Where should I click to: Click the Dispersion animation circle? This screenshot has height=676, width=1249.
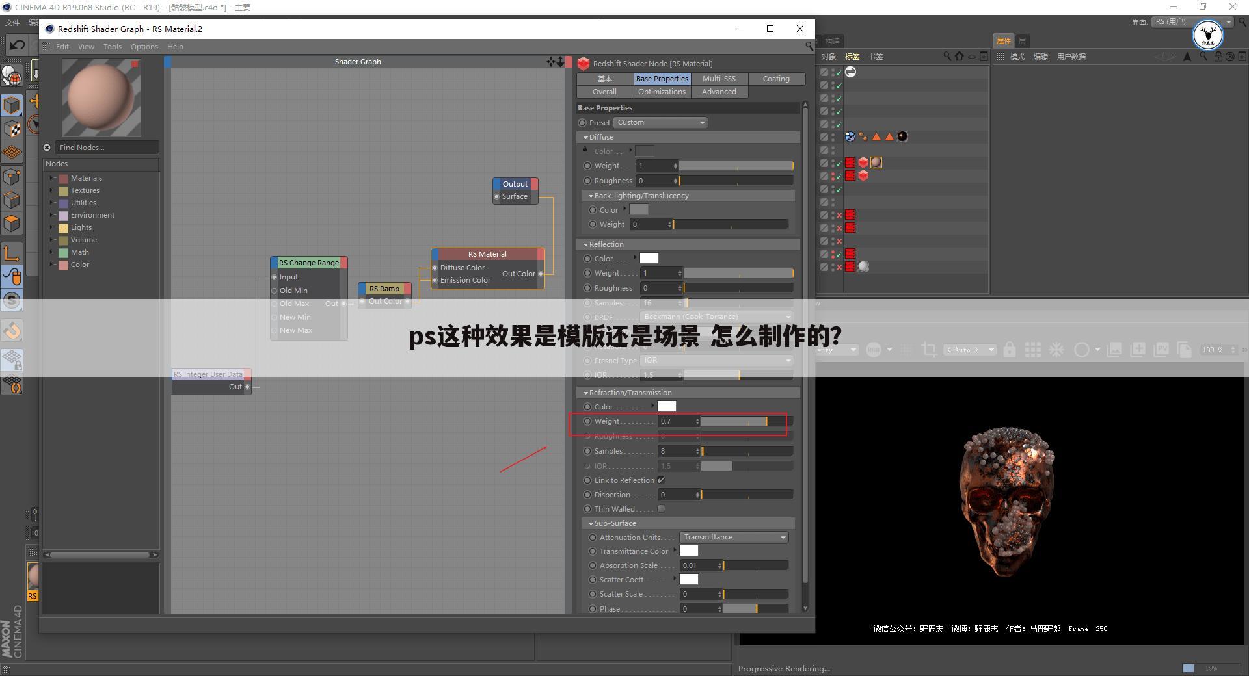tap(587, 495)
